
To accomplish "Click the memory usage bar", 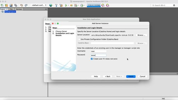I will [94, 5].
